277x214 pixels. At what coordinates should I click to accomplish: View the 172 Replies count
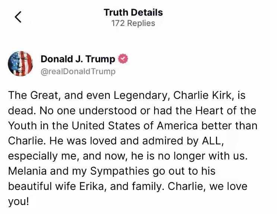(x=133, y=23)
